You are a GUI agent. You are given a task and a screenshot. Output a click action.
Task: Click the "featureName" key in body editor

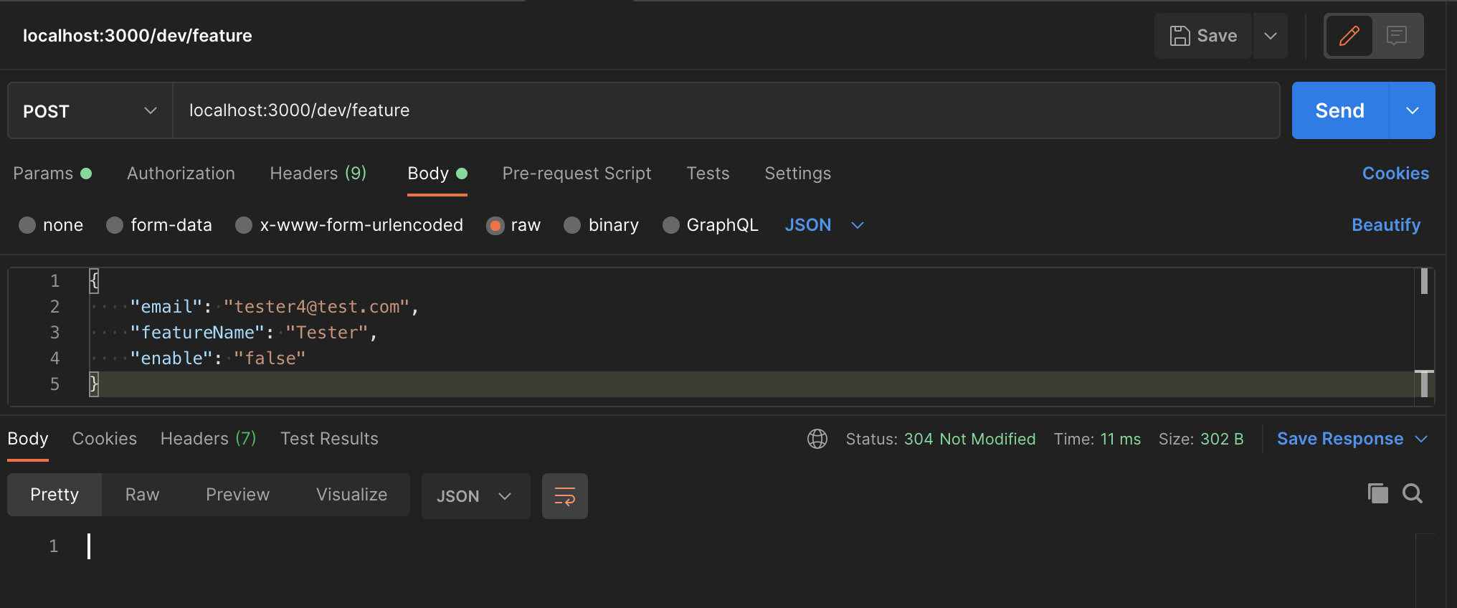click(197, 333)
